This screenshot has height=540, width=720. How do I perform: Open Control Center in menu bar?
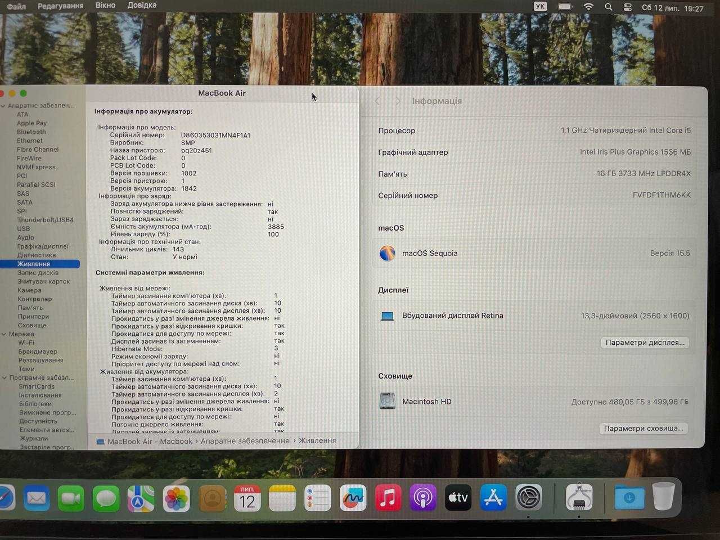pos(628,7)
